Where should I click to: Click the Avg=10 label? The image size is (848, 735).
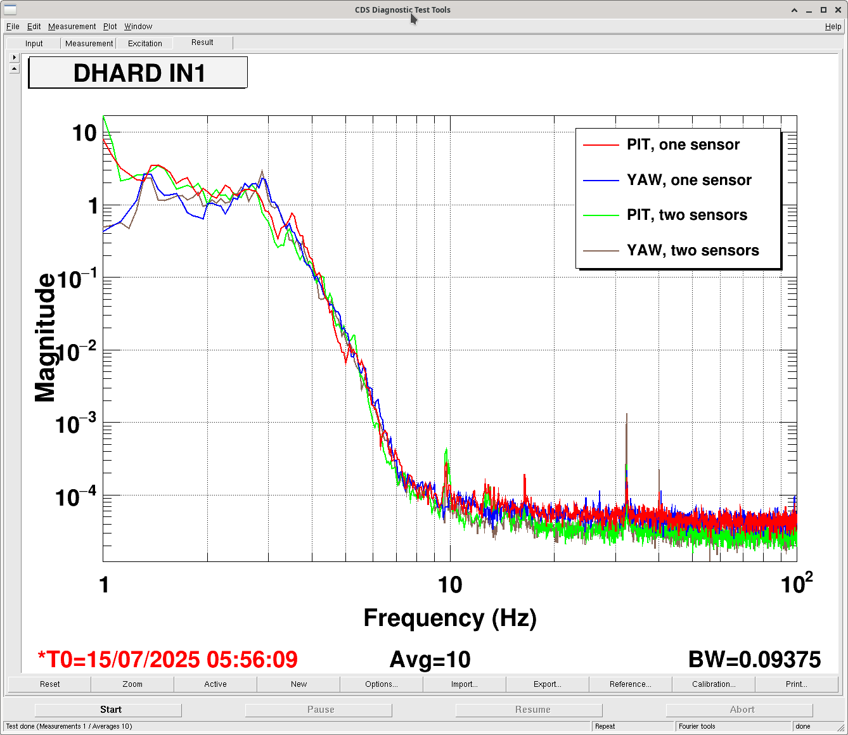(430, 660)
